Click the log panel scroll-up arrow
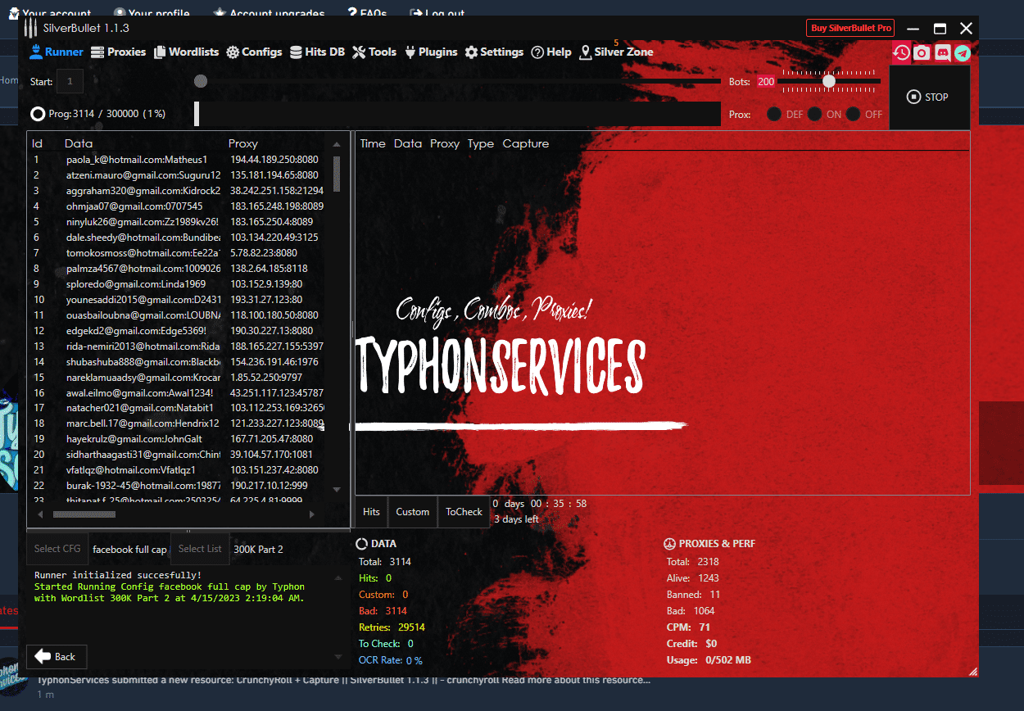Viewport: 1024px width, 711px height. click(x=338, y=577)
